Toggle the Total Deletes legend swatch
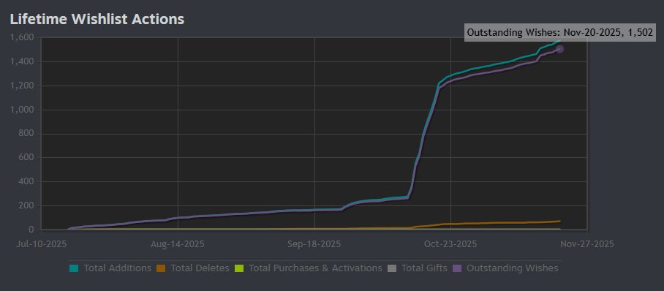Image resolution: width=664 pixels, height=291 pixels. point(161,268)
